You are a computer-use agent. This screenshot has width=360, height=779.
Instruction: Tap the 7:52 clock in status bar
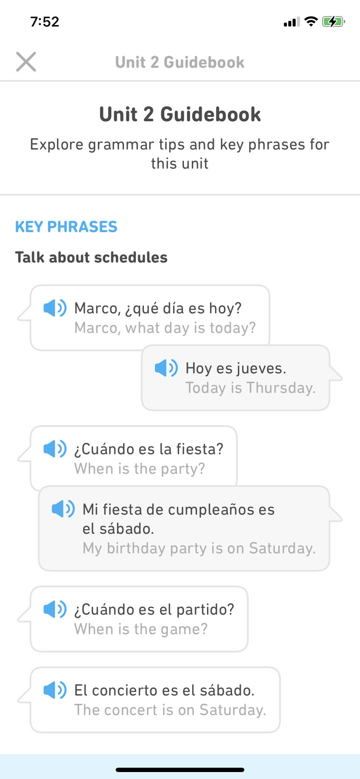[x=45, y=22]
